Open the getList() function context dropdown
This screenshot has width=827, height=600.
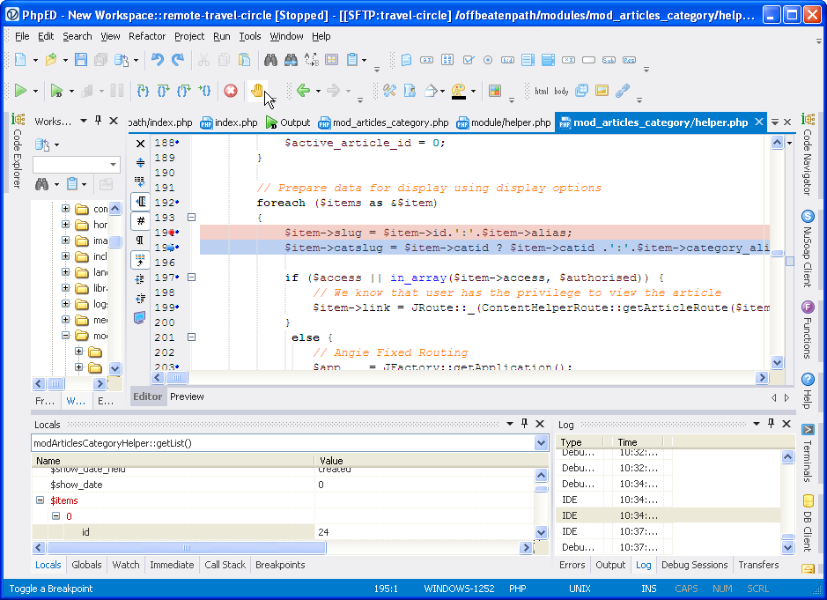point(542,443)
